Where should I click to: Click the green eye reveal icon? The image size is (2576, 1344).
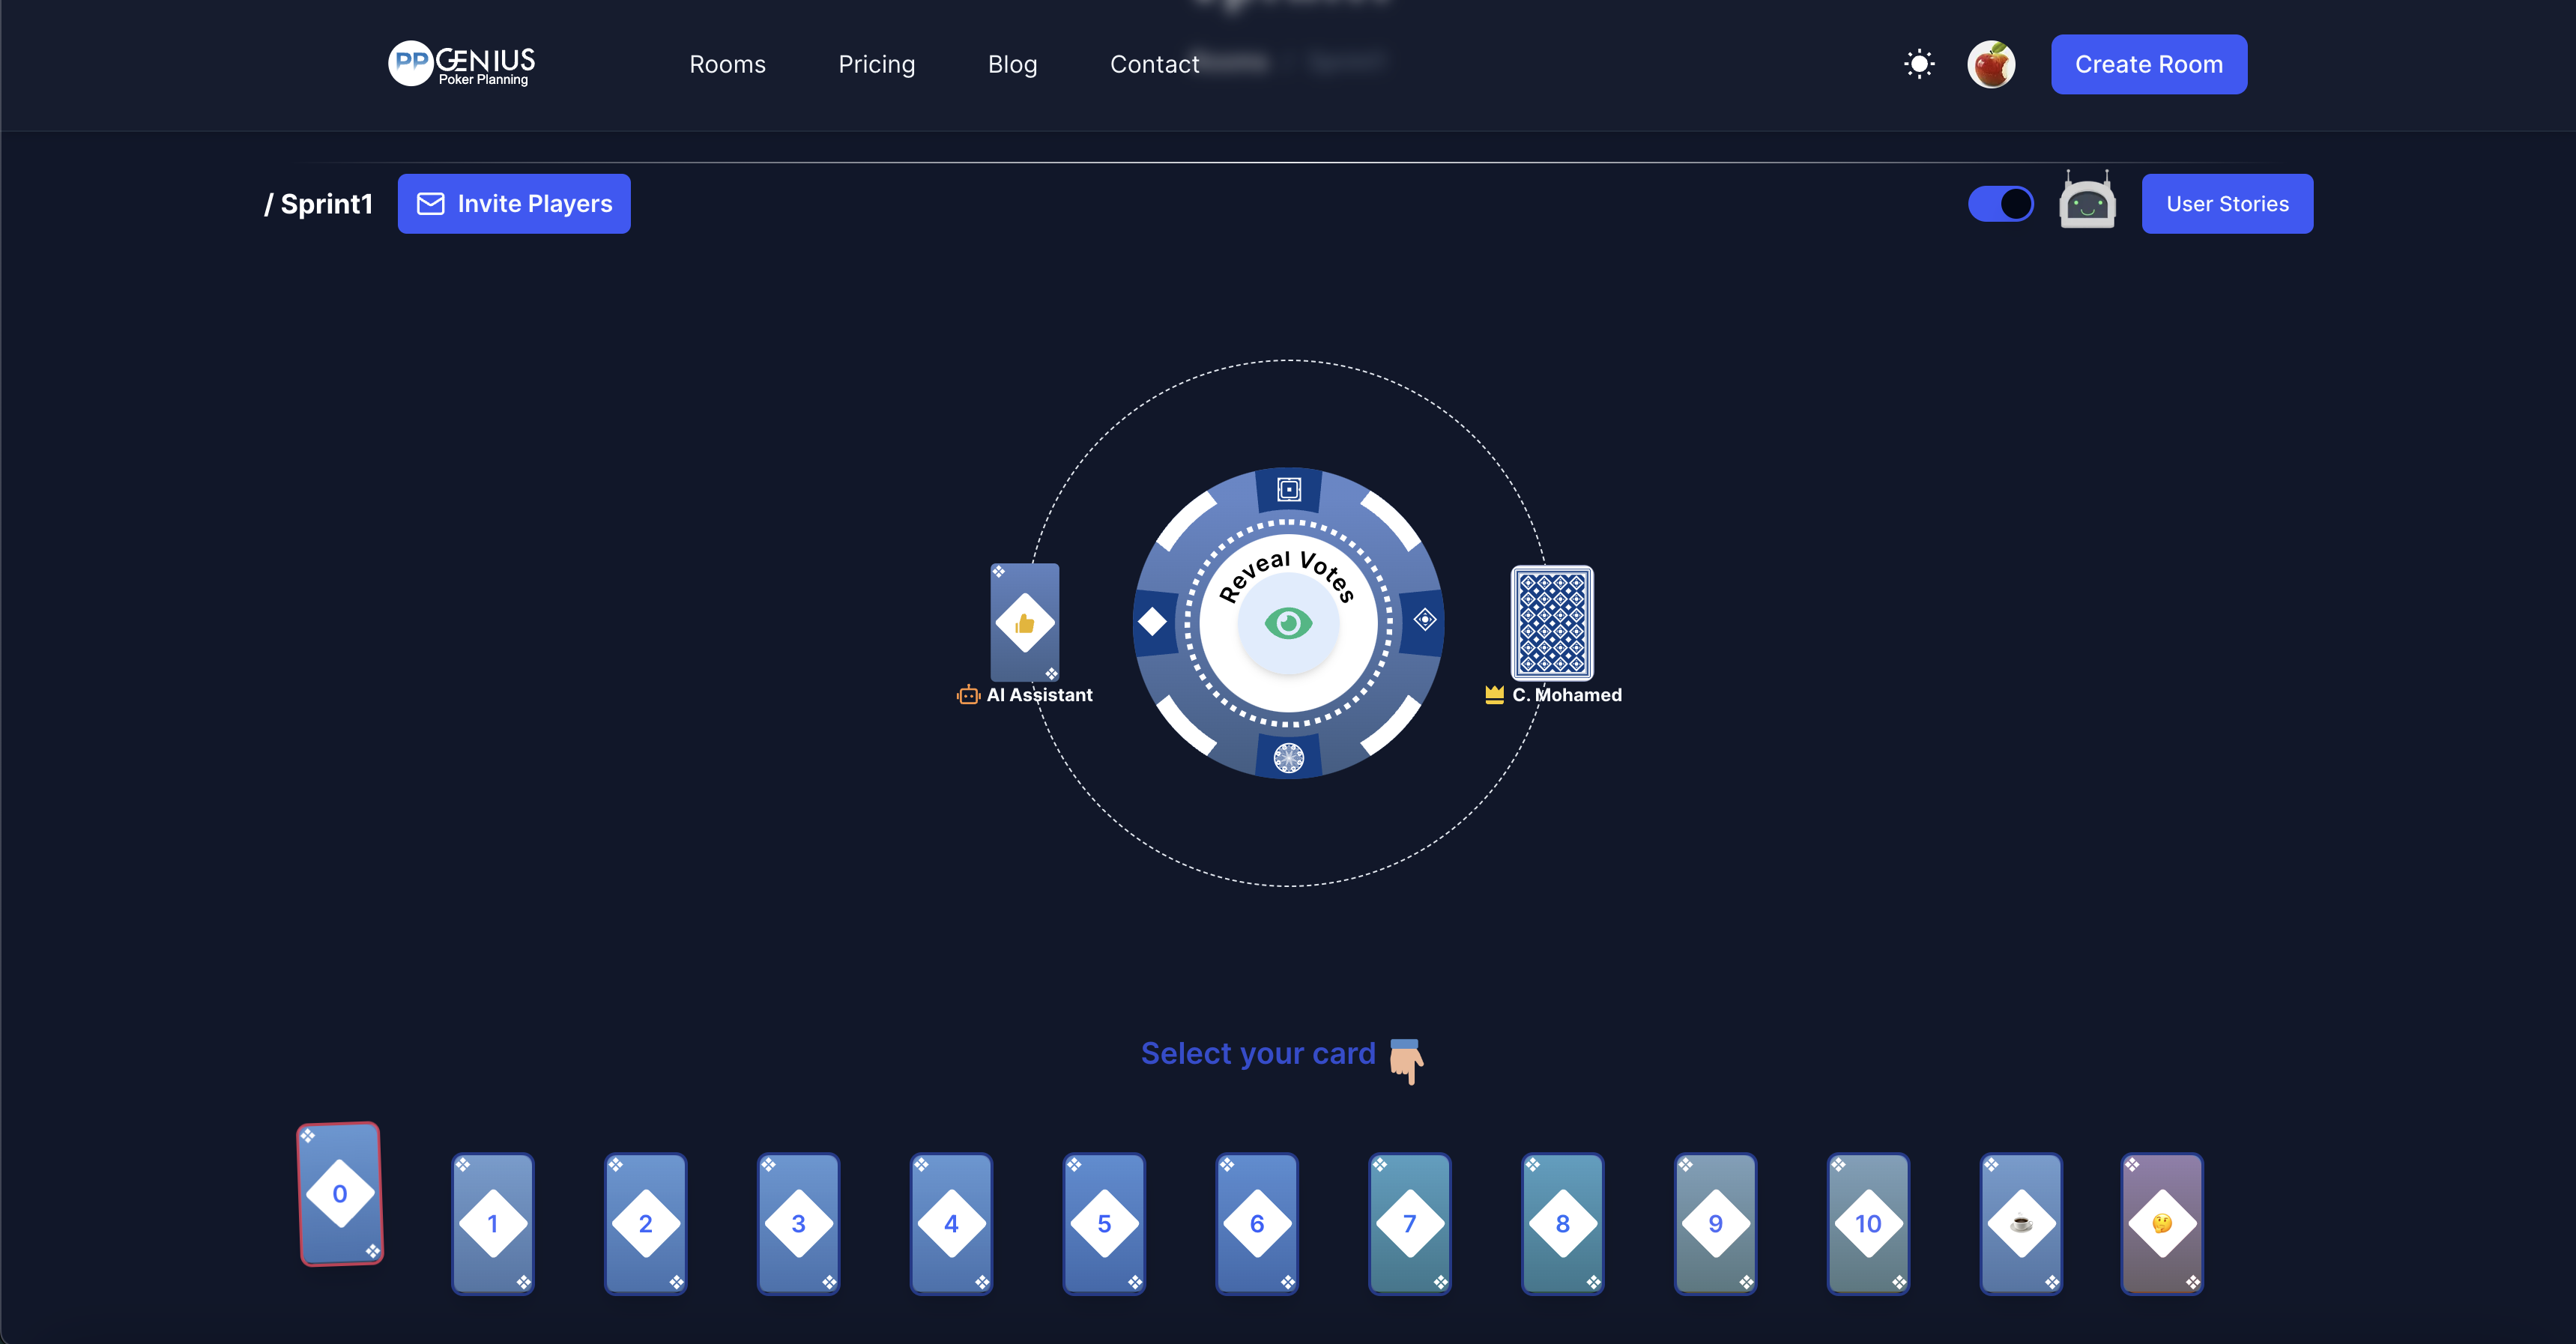pos(1288,624)
